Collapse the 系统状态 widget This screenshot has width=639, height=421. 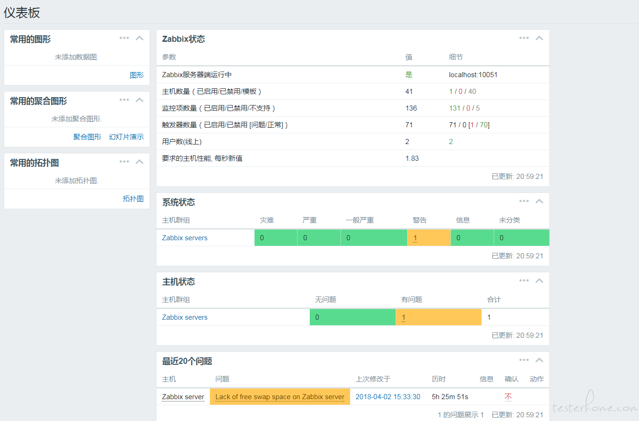[x=539, y=201]
